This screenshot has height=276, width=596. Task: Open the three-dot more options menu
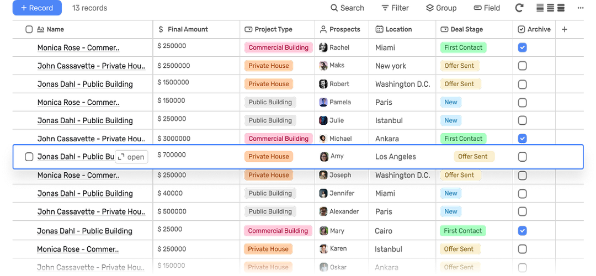(x=580, y=8)
